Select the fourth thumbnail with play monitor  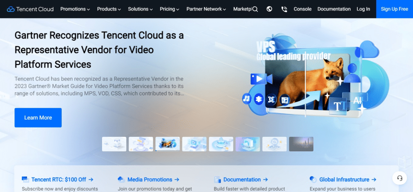click(x=194, y=144)
